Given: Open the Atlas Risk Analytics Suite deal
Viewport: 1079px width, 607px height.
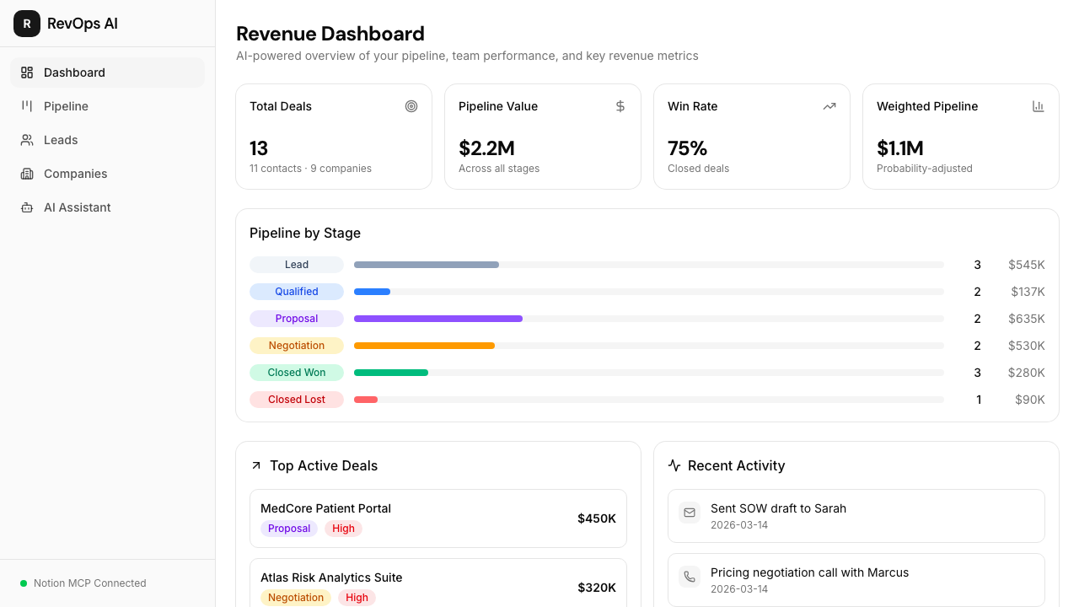Looking at the screenshot, I should [438, 583].
